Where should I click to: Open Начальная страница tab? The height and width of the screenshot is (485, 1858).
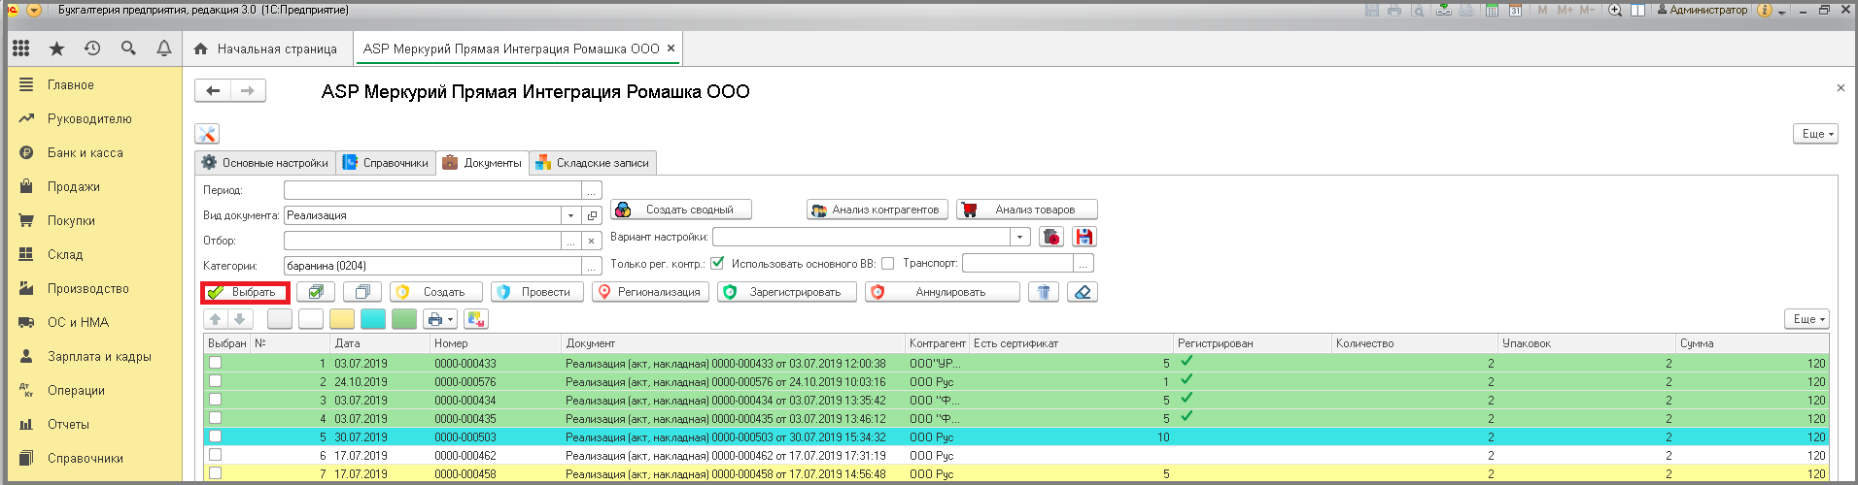click(x=266, y=48)
